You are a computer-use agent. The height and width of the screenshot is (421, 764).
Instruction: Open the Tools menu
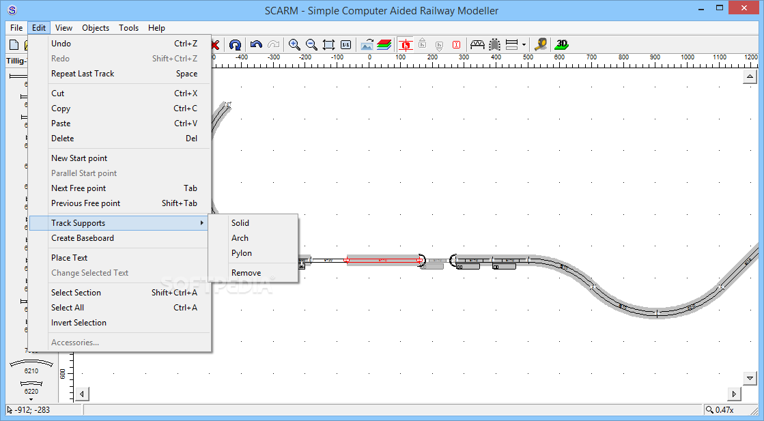pos(128,28)
